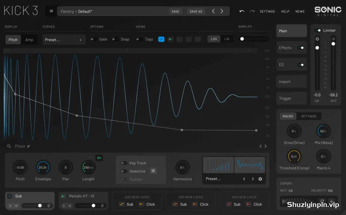Add a red Click layer
Image resolution: width=346 pixels, height=215 pixels.
click(x=254, y=204)
